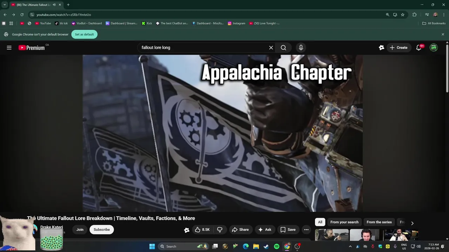The image size is (449, 252).
Task: Go forward in Chrome history
Action: [x=13, y=15]
